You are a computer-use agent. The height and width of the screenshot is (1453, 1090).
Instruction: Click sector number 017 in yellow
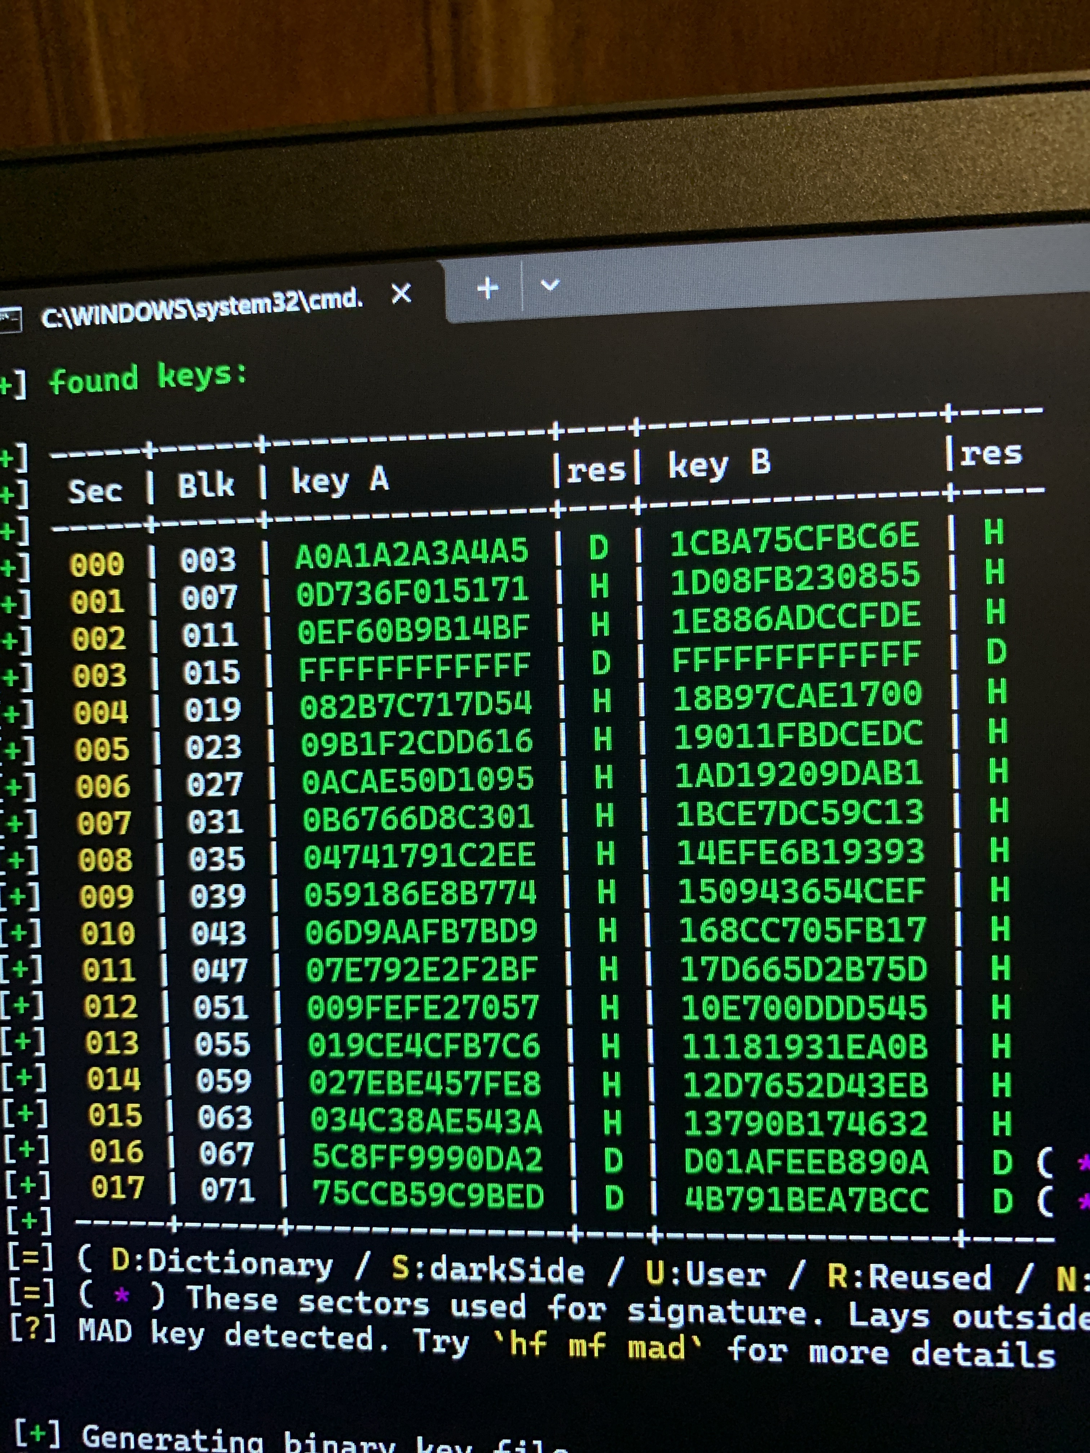pyautogui.click(x=118, y=1188)
